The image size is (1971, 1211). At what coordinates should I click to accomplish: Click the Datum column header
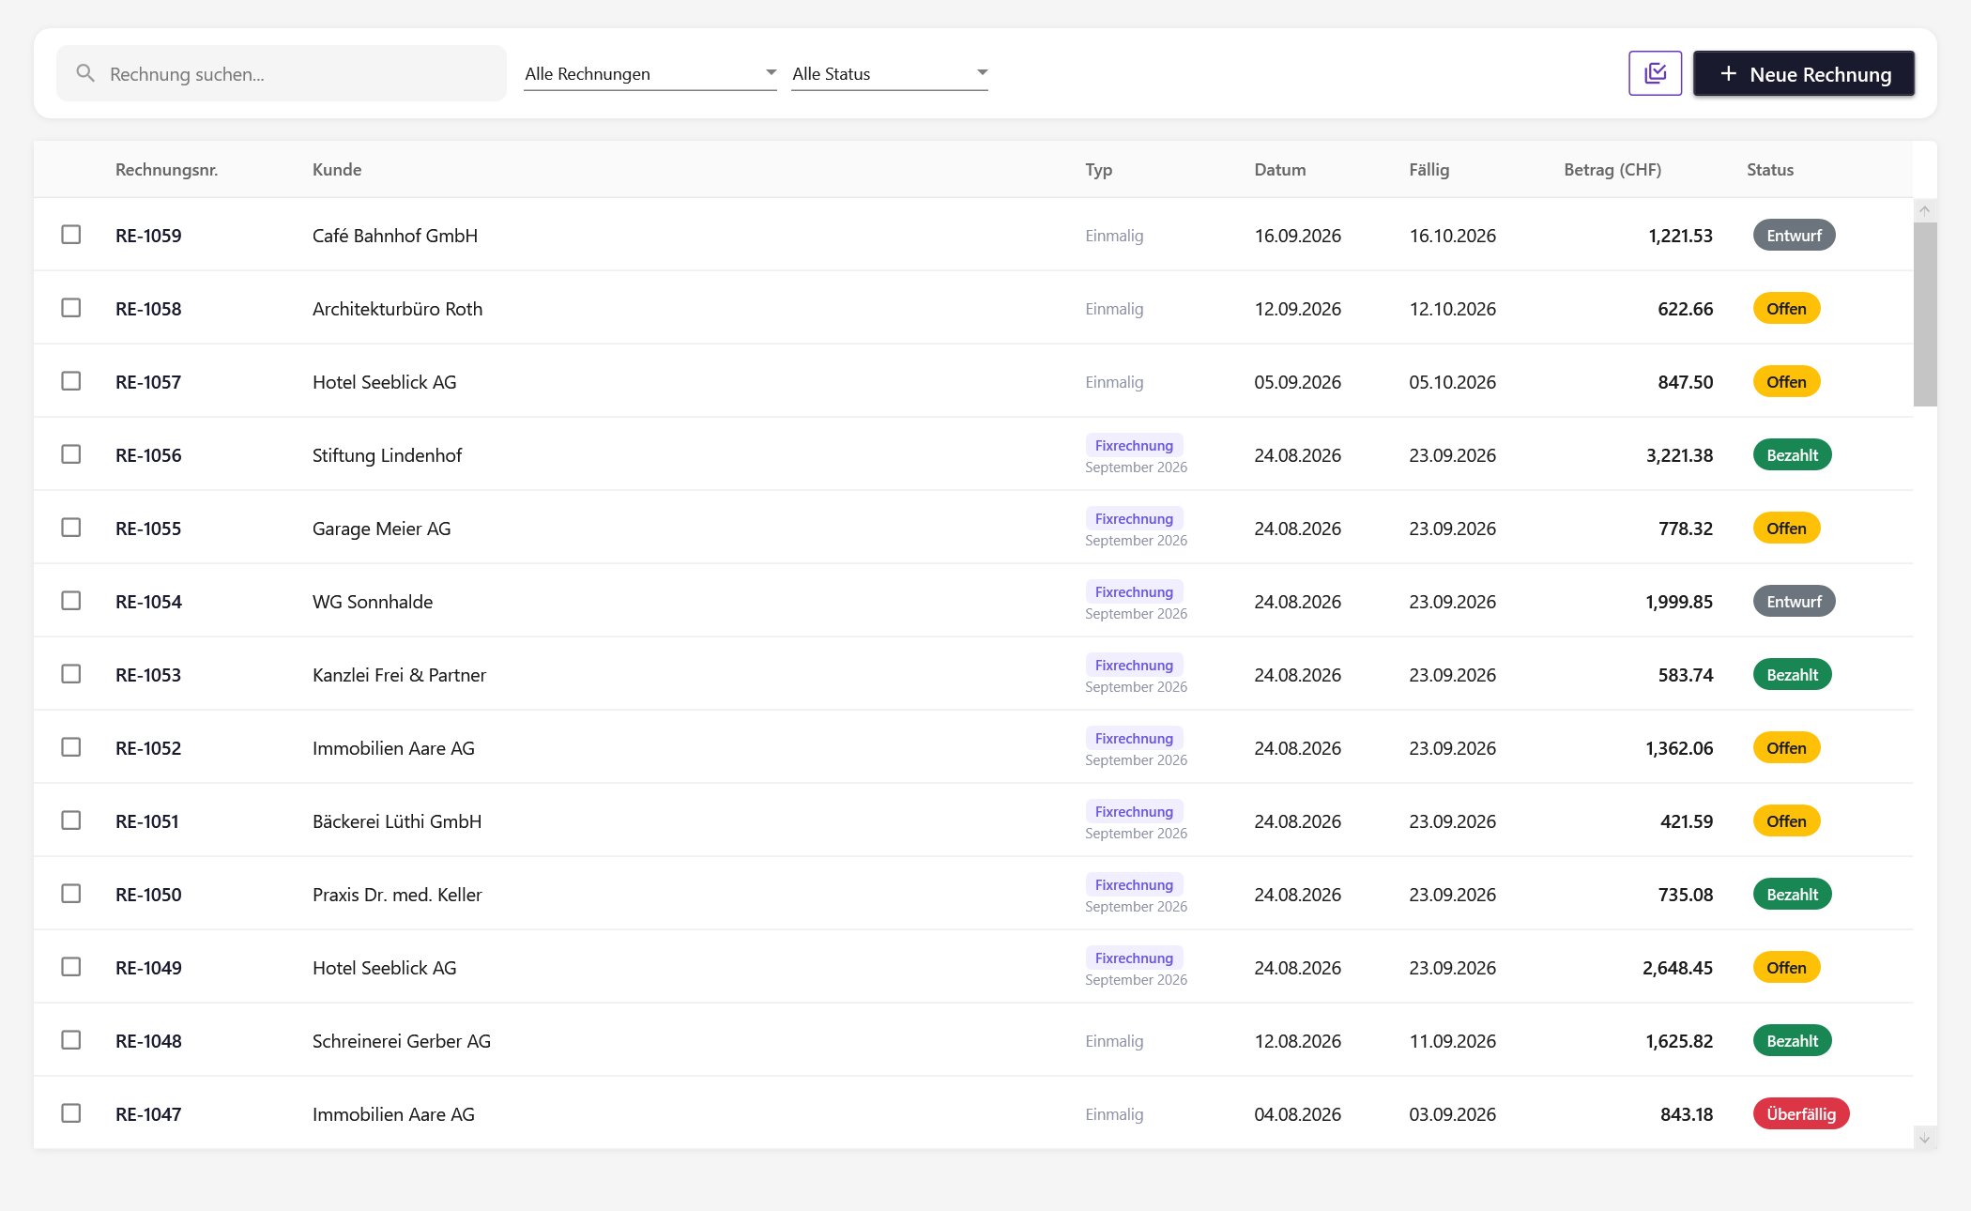pyautogui.click(x=1280, y=170)
